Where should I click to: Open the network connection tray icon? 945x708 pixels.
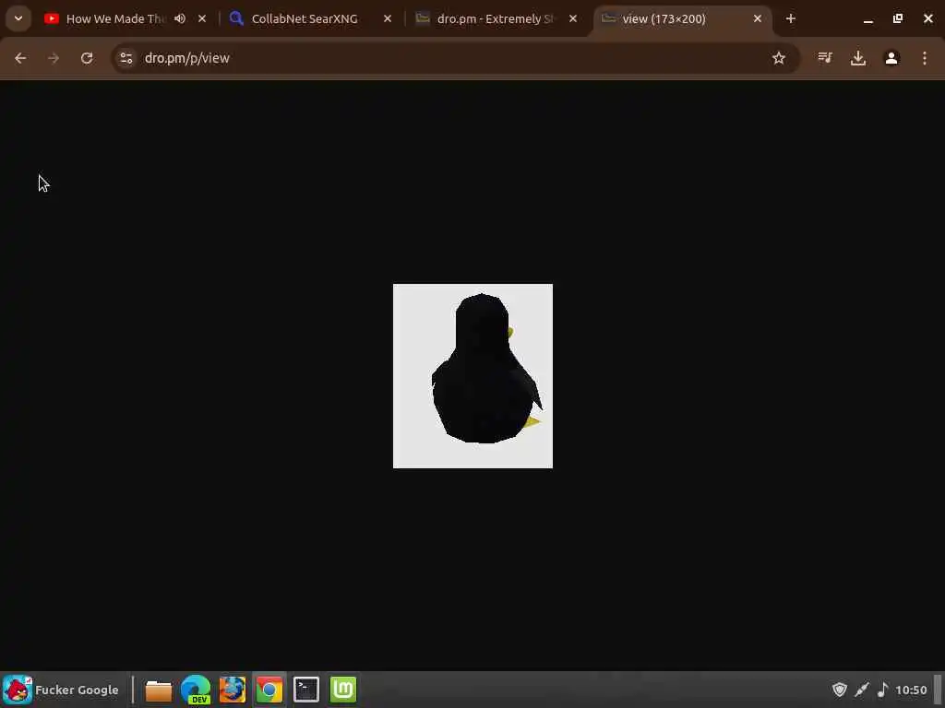[x=862, y=690]
